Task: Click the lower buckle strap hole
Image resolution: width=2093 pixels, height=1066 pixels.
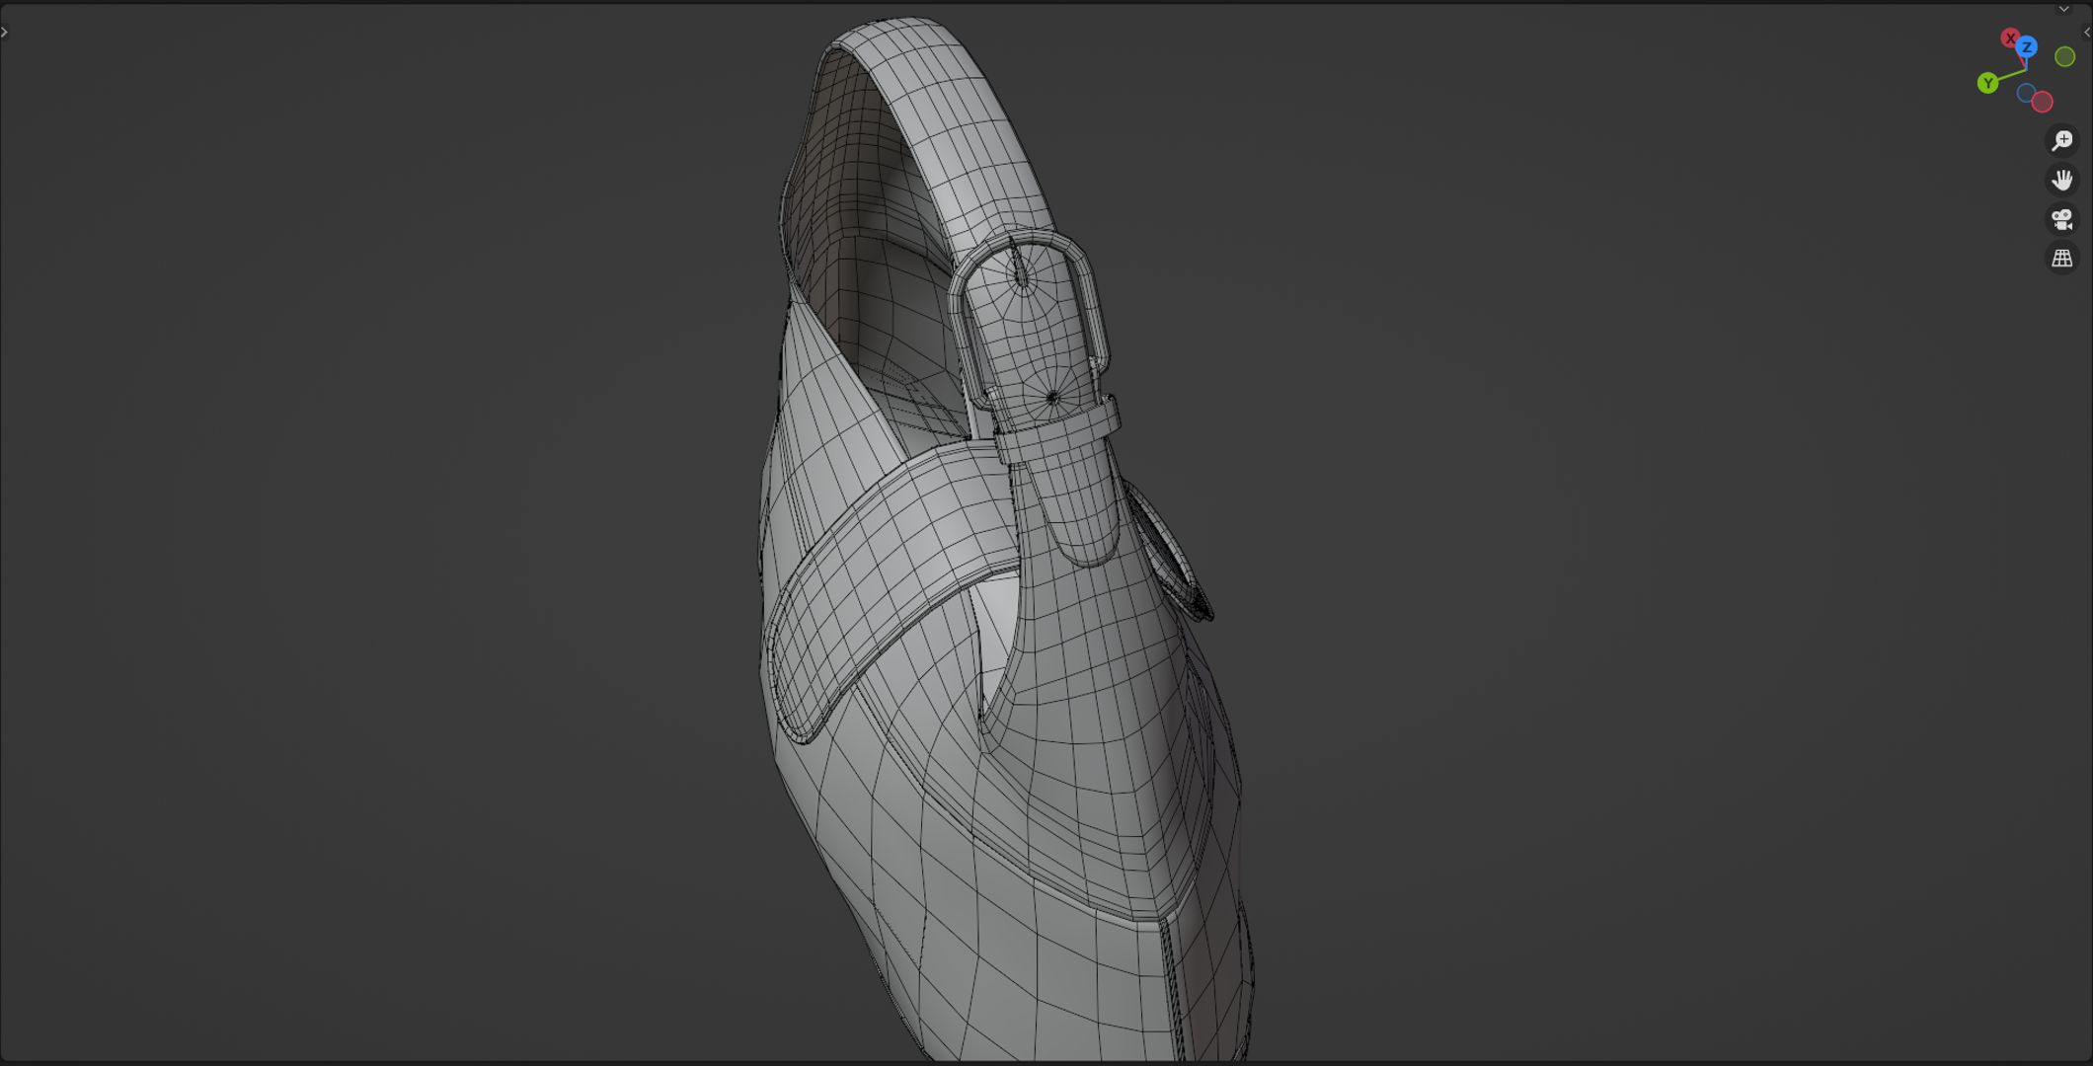Action: point(1052,398)
